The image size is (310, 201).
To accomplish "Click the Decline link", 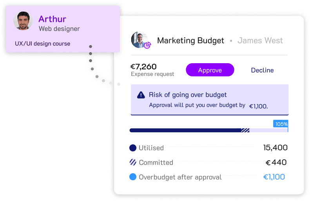I will (x=262, y=70).
